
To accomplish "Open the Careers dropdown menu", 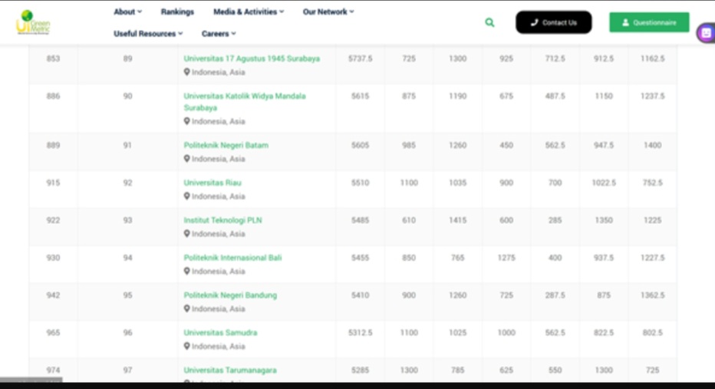I will [219, 34].
